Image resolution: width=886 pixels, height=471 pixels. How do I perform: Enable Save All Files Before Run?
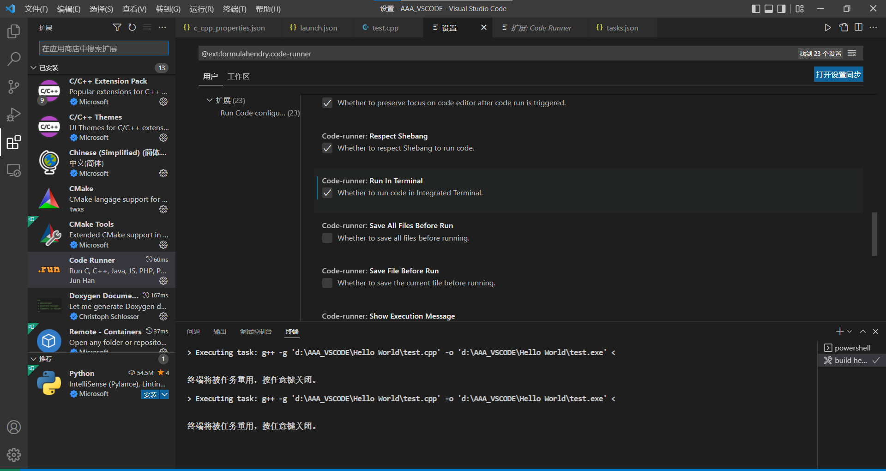coord(327,238)
